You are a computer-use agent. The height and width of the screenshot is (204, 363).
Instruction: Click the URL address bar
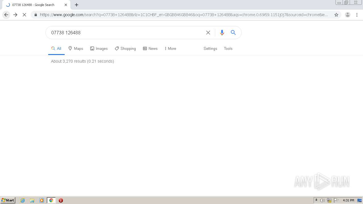[184, 15]
